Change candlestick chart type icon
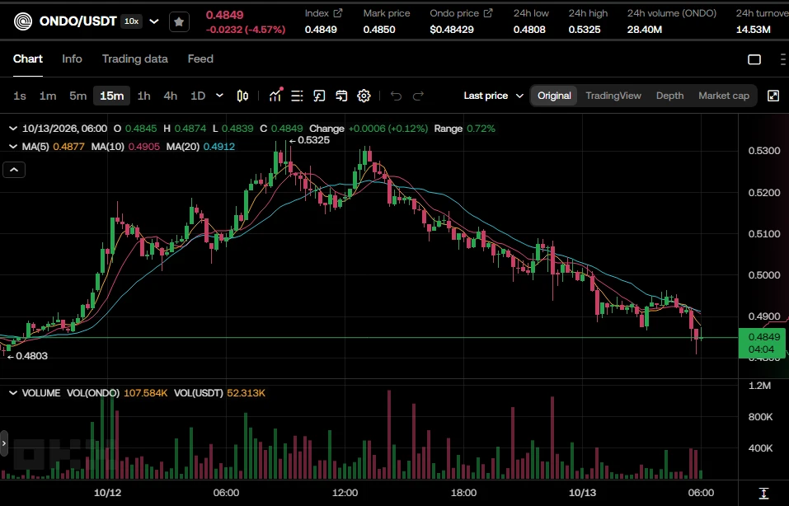Viewport: 789px width, 506px height. pos(242,96)
